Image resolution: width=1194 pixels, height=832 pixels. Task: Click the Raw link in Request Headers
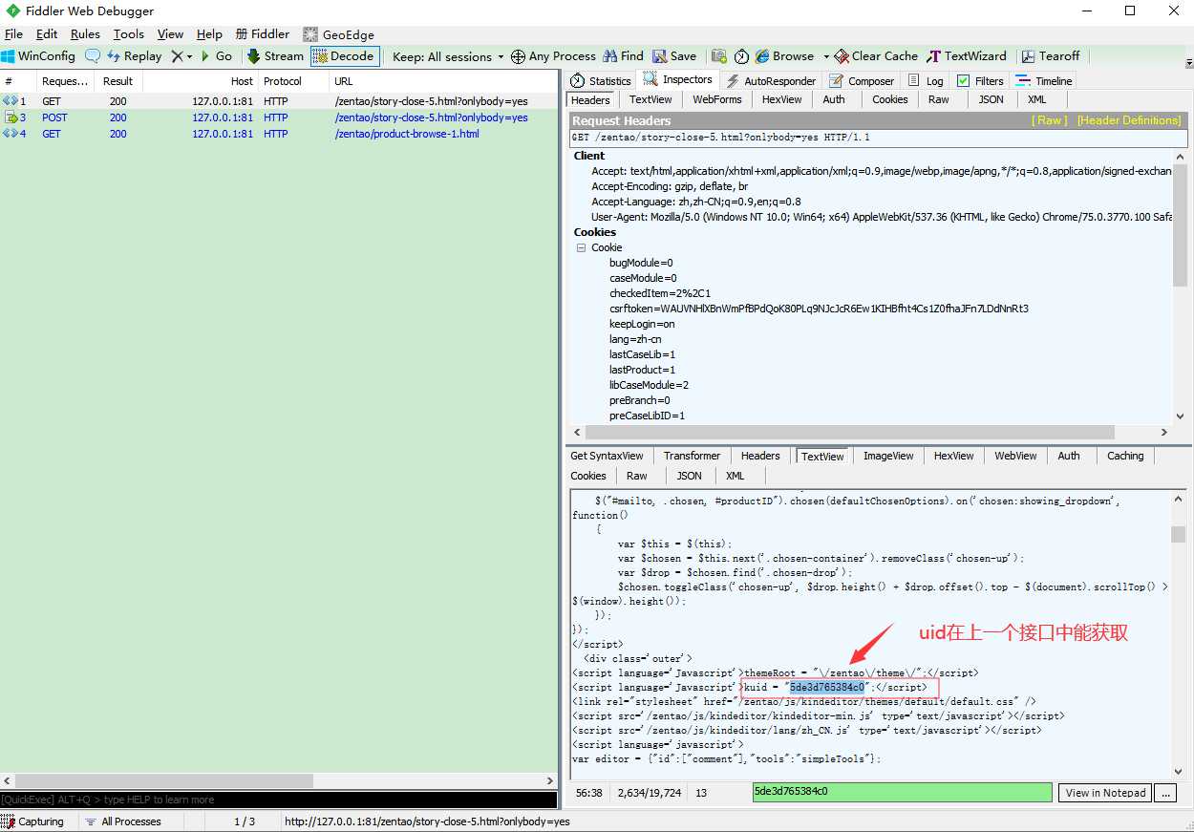coord(1051,120)
